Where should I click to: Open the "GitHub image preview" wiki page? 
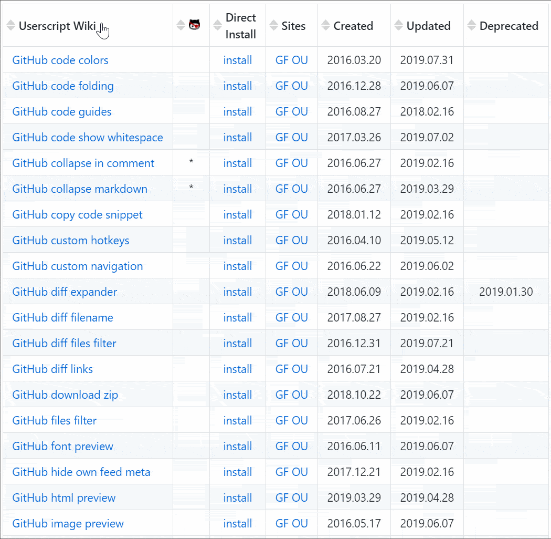(68, 523)
